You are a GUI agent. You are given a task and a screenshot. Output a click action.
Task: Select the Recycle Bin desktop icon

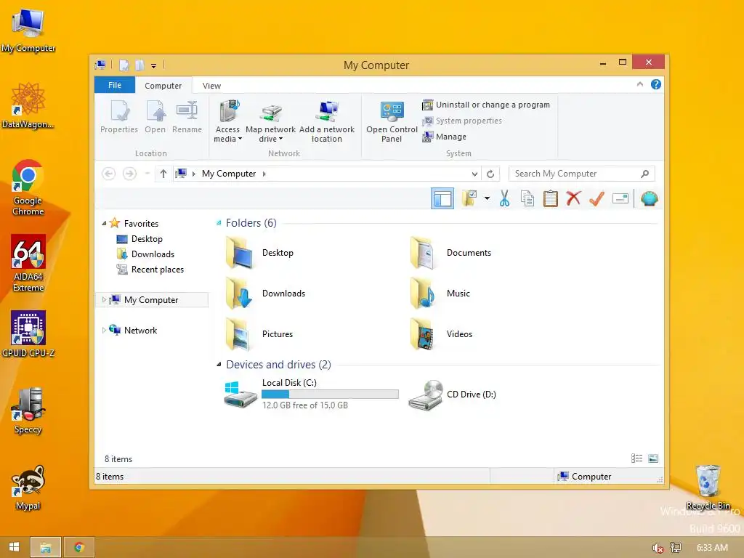[708, 486]
